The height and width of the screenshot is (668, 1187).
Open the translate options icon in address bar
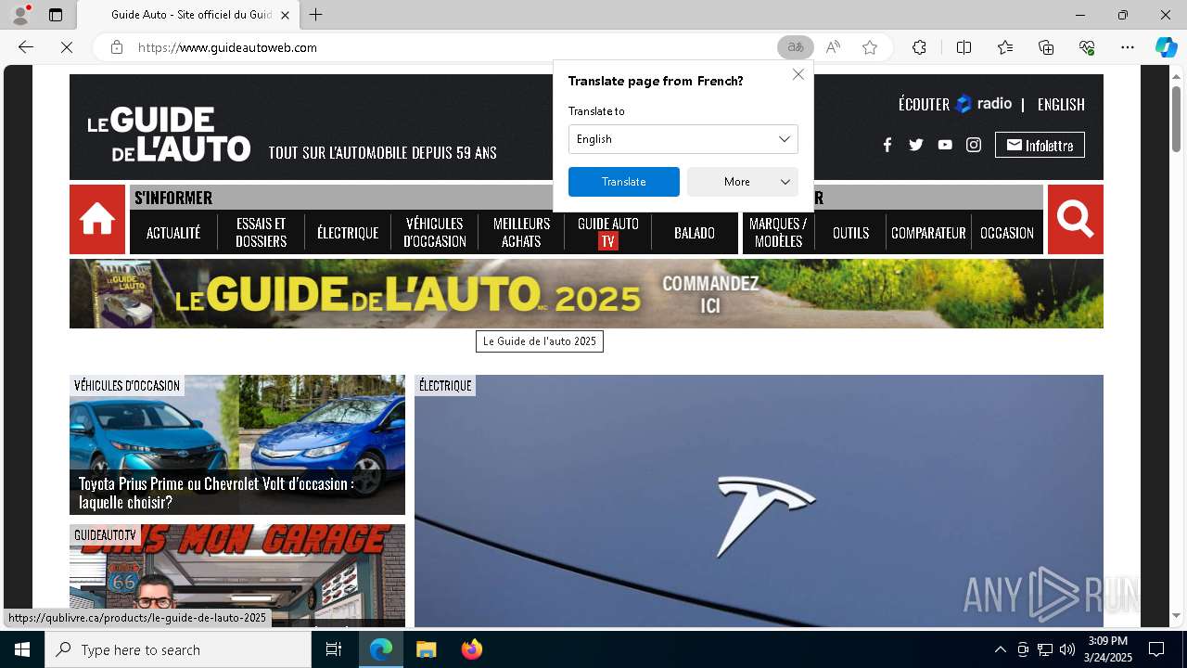pos(795,47)
